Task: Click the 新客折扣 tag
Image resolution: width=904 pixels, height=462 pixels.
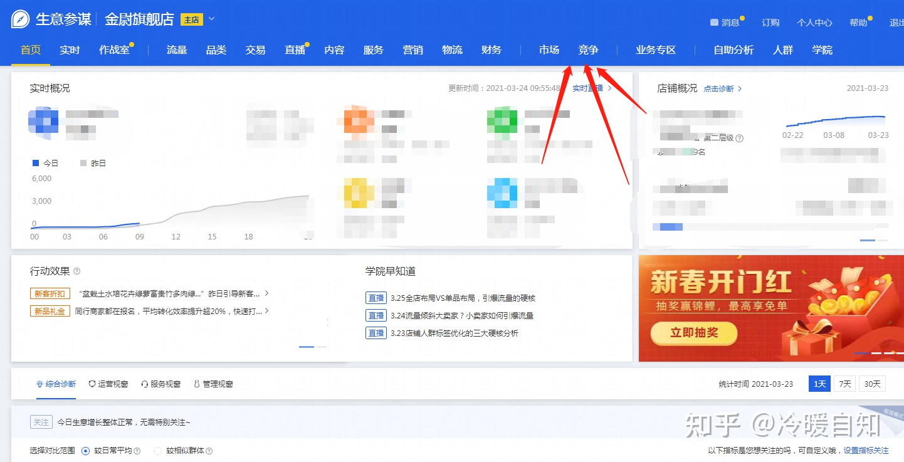Action: (50, 293)
